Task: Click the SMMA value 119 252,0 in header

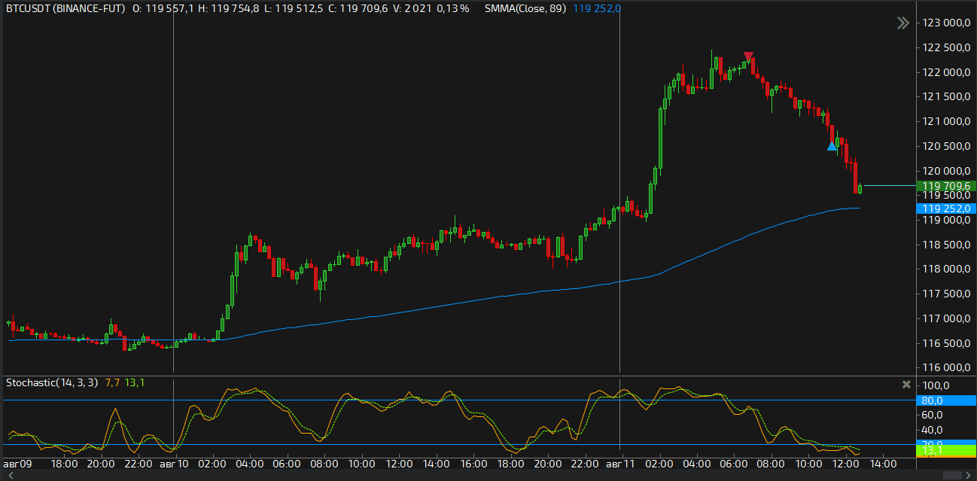Action: 597,8
